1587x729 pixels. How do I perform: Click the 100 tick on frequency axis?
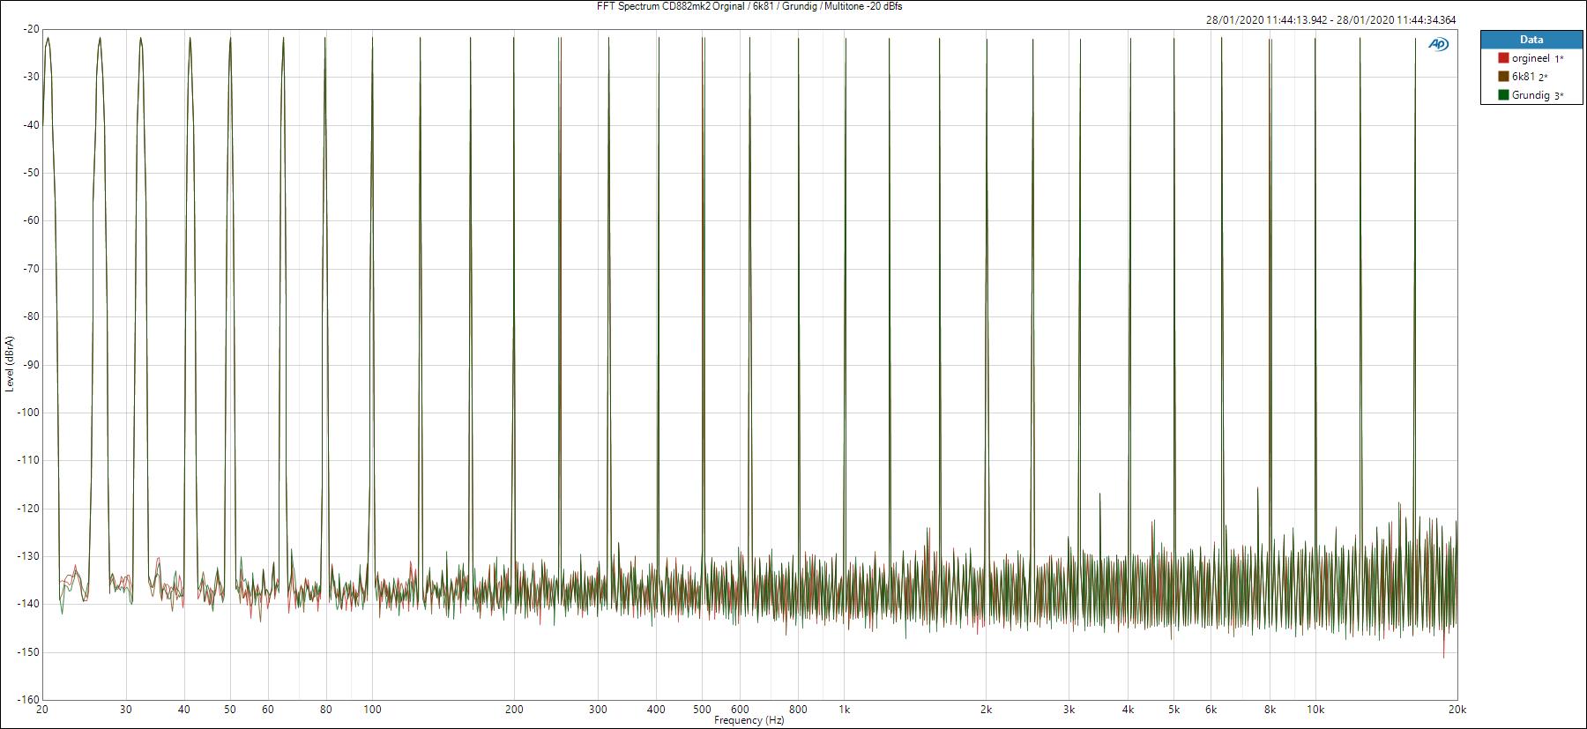[x=372, y=709]
